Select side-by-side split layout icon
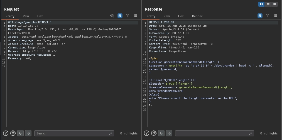The width and height of the screenshot is (282, 140). click(x=261, y=4)
